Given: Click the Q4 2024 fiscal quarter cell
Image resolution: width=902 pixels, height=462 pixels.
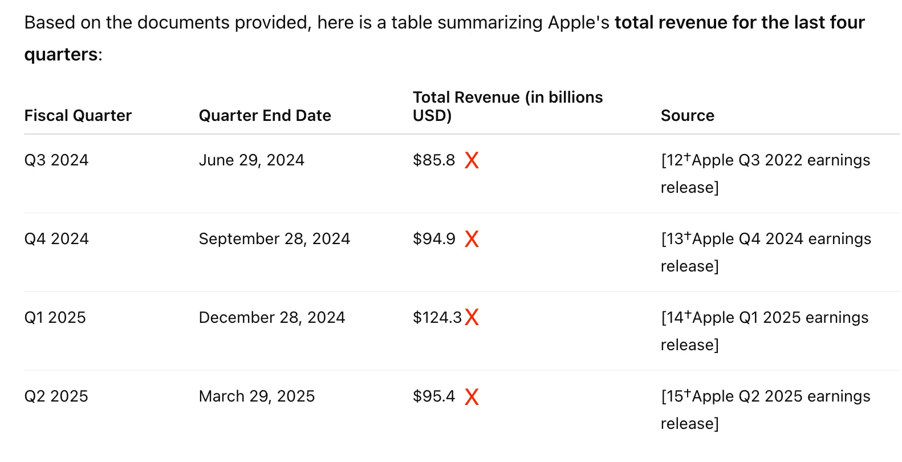Looking at the screenshot, I should click(56, 239).
